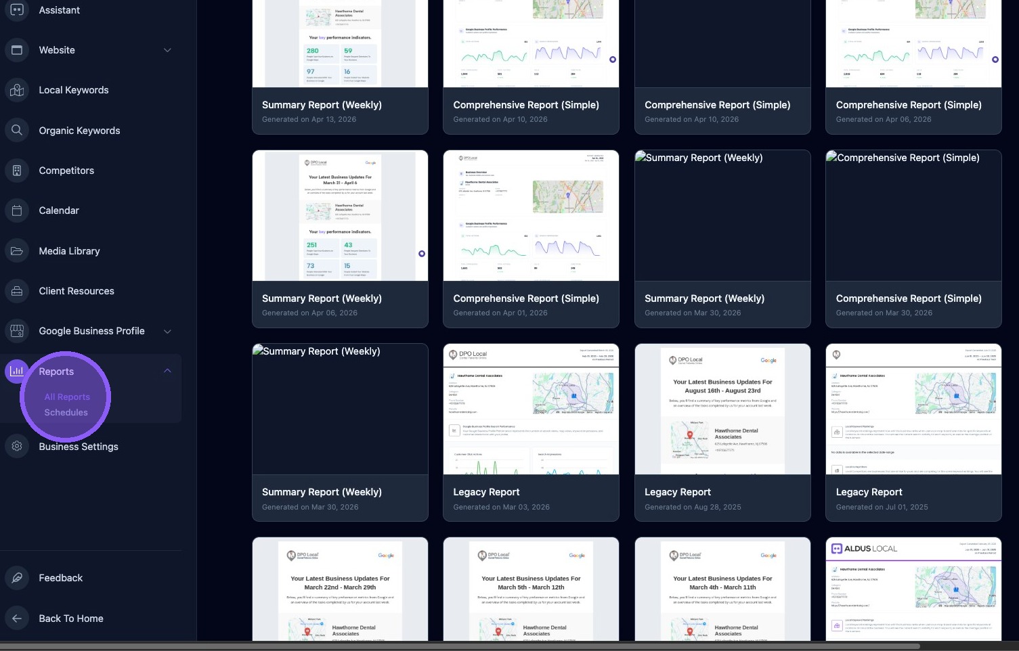1019x651 pixels.
Task: Click the Feedback rocket icon
Action: [x=17, y=578]
